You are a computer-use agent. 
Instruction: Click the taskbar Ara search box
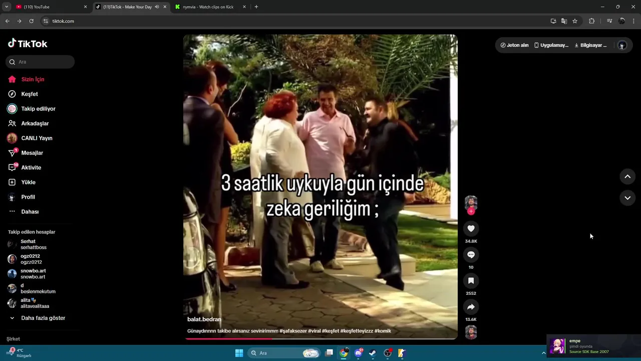click(x=284, y=353)
